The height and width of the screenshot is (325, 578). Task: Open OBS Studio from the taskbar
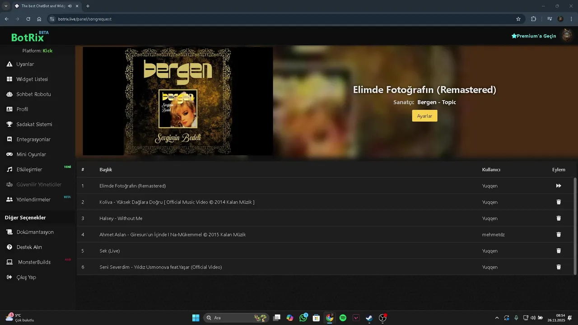[382, 318]
